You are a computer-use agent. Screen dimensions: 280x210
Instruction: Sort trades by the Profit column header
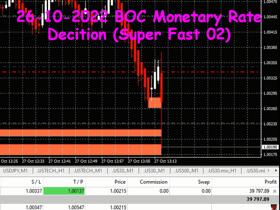270,182
